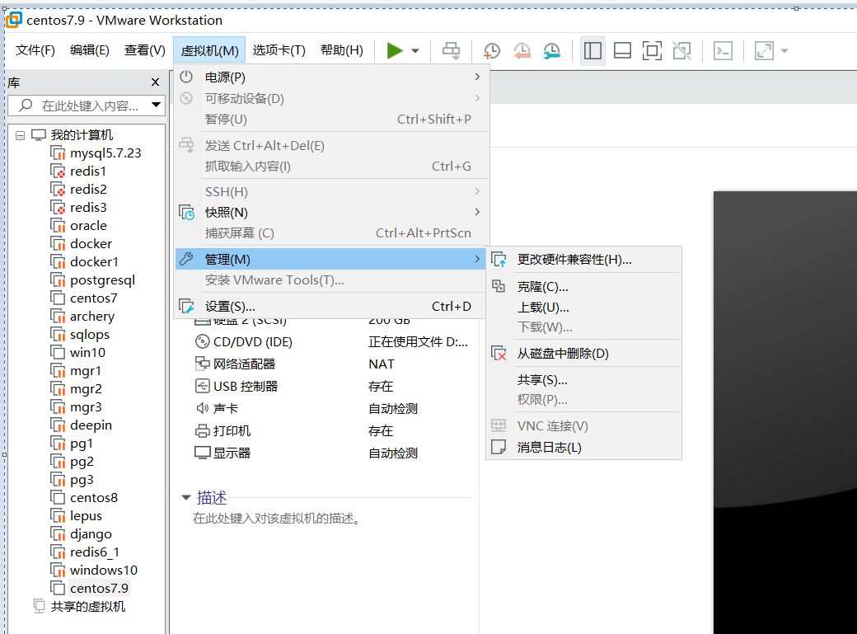Click the 打印机 printer device icon
The width and height of the screenshot is (857, 634).
coord(202,430)
